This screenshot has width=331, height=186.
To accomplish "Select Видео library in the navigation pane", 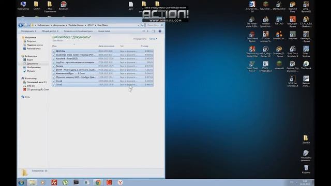I will click(30, 60).
